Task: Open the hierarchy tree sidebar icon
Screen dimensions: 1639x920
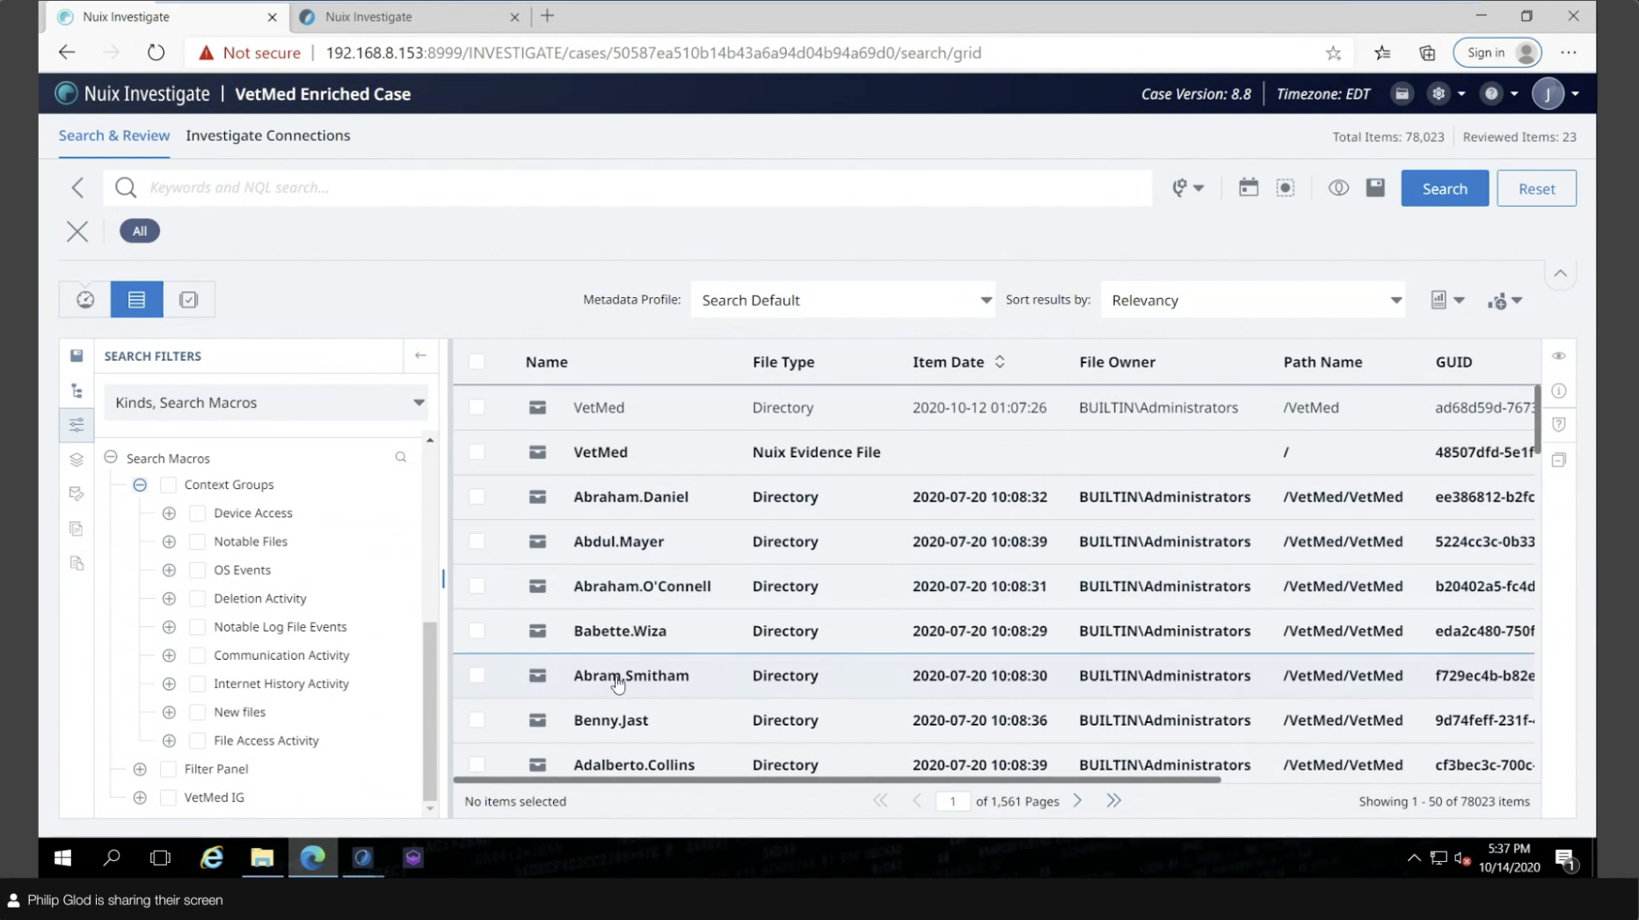Action: tap(76, 391)
